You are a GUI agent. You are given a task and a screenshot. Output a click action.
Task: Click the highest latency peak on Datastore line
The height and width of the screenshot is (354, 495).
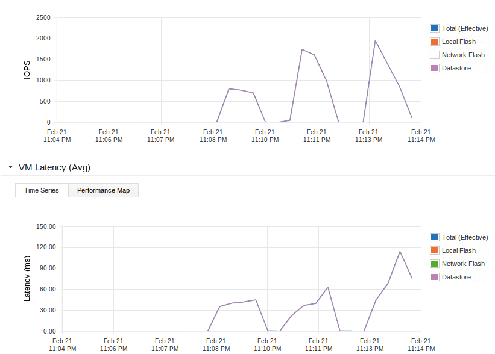pos(400,252)
